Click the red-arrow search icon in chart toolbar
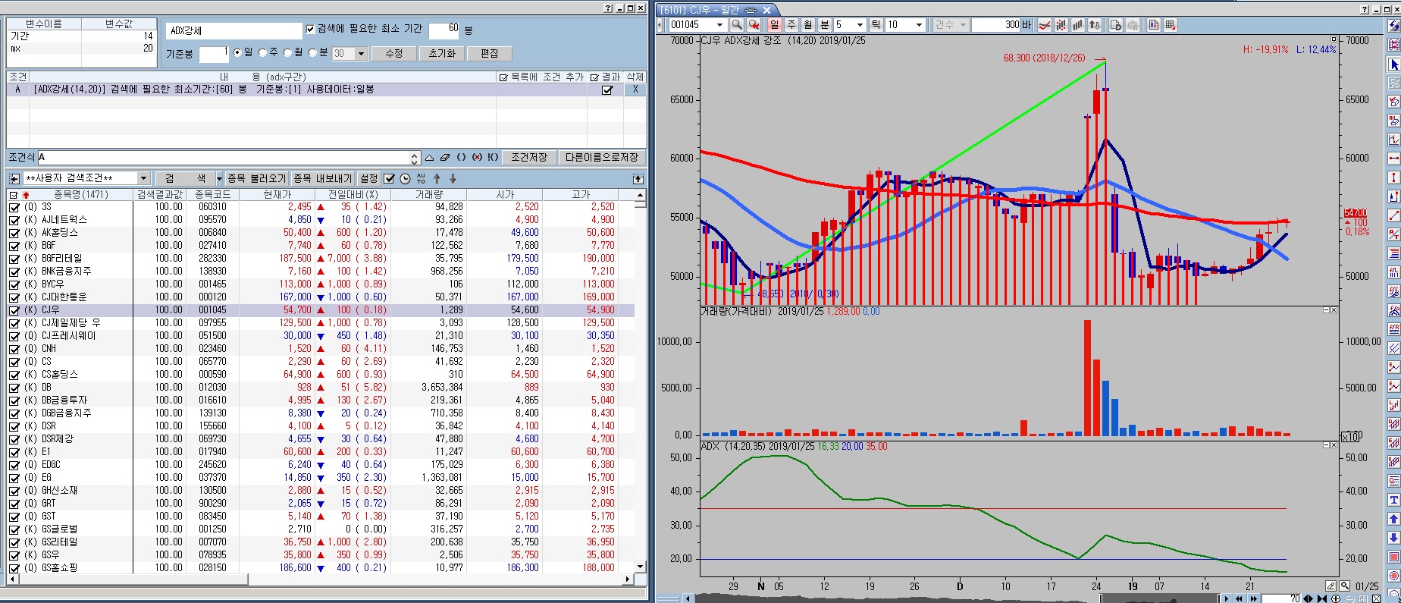This screenshot has height=603, width=1401. [754, 25]
